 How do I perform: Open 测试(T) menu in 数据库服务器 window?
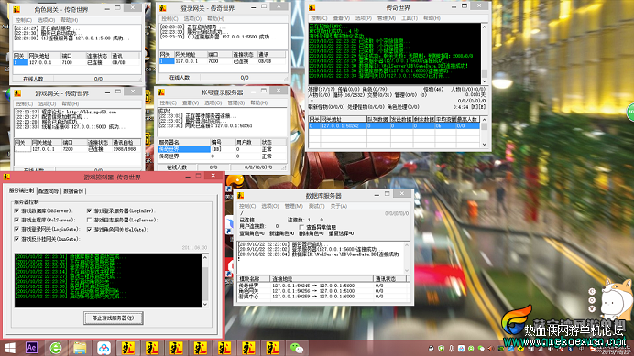[317, 206]
